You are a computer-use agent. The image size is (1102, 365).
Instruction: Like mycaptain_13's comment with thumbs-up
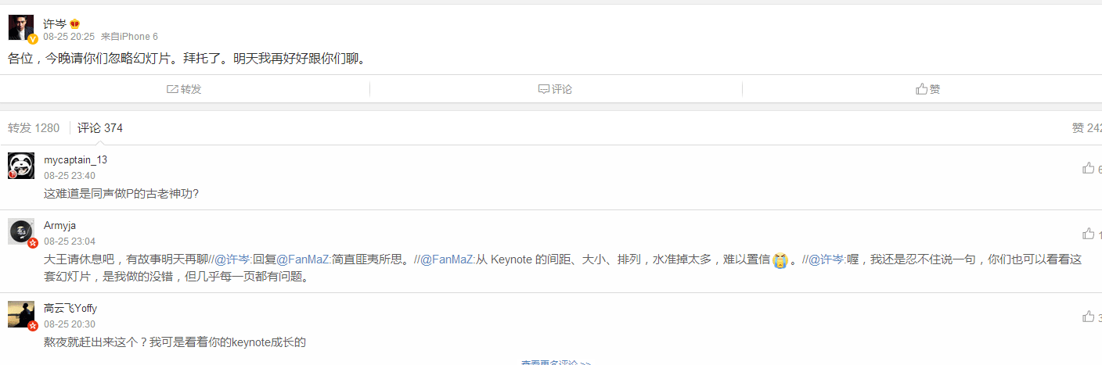click(1089, 168)
